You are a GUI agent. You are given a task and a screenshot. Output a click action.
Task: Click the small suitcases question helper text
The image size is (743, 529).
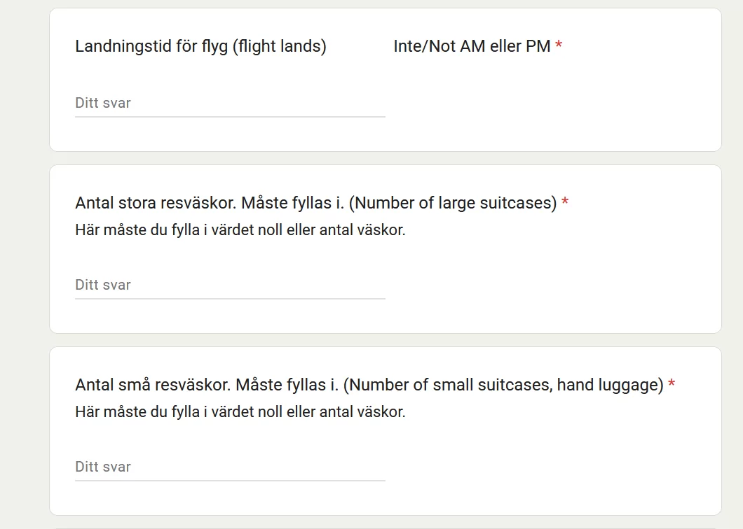240,412
